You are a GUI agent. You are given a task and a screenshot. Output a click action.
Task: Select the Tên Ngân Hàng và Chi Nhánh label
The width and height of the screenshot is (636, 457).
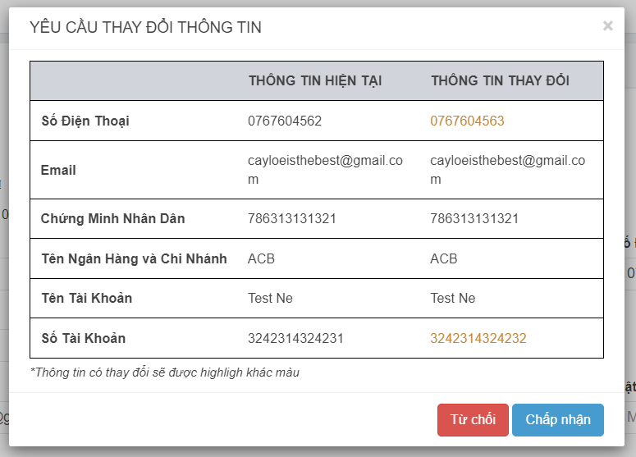pyautogui.click(x=134, y=258)
